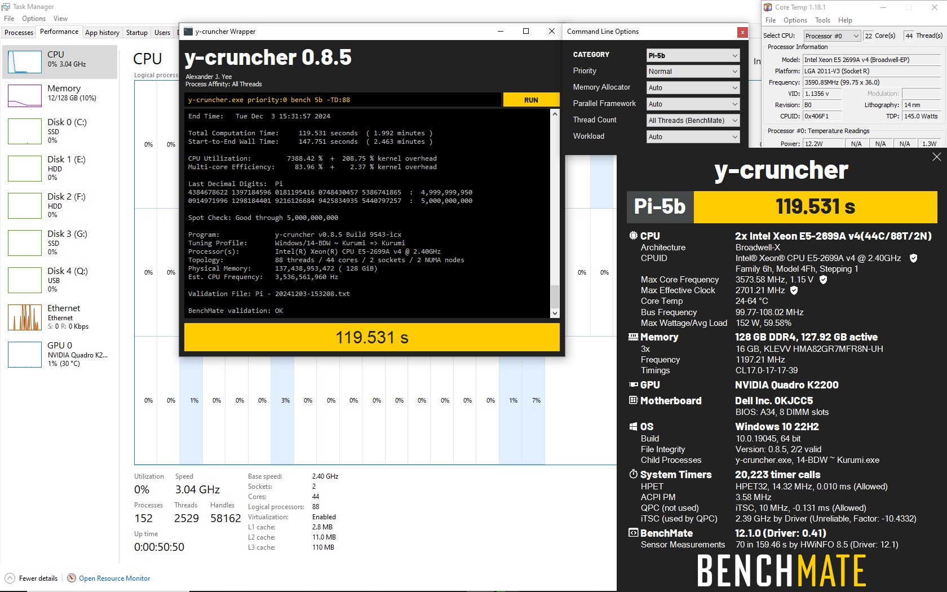Open Thread Count dropdown (All Threads)

693,121
